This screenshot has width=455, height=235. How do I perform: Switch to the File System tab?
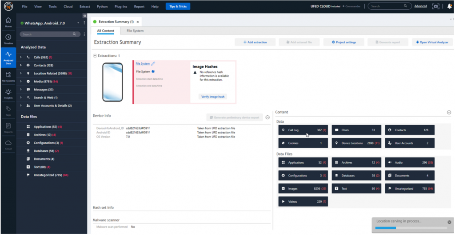[135, 31]
